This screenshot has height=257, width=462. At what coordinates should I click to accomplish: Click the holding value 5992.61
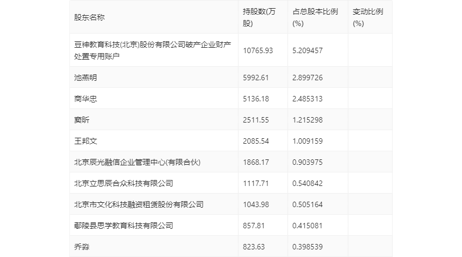click(x=256, y=78)
